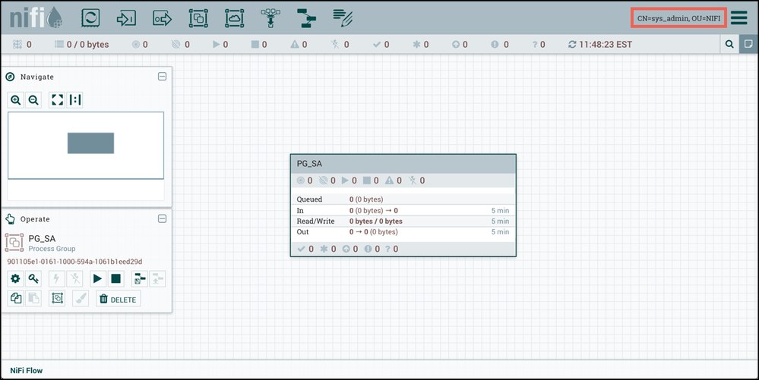Click the stale version up-arrow status icon
This screenshot has width=759, height=380.
(456, 45)
